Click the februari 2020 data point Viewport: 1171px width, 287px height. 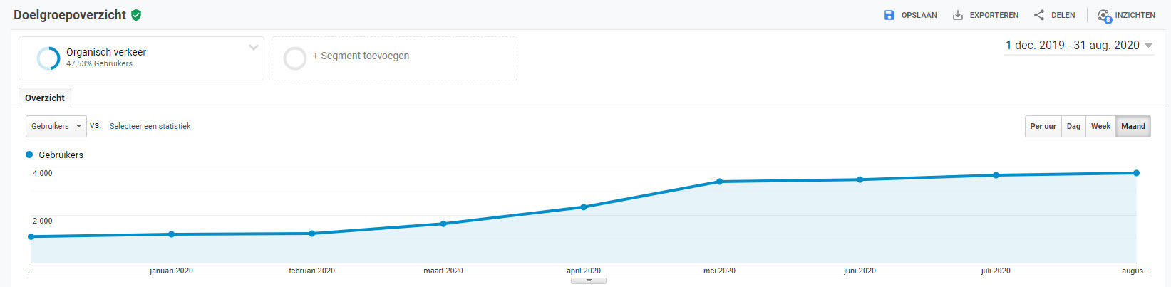[x=312, y=234]
